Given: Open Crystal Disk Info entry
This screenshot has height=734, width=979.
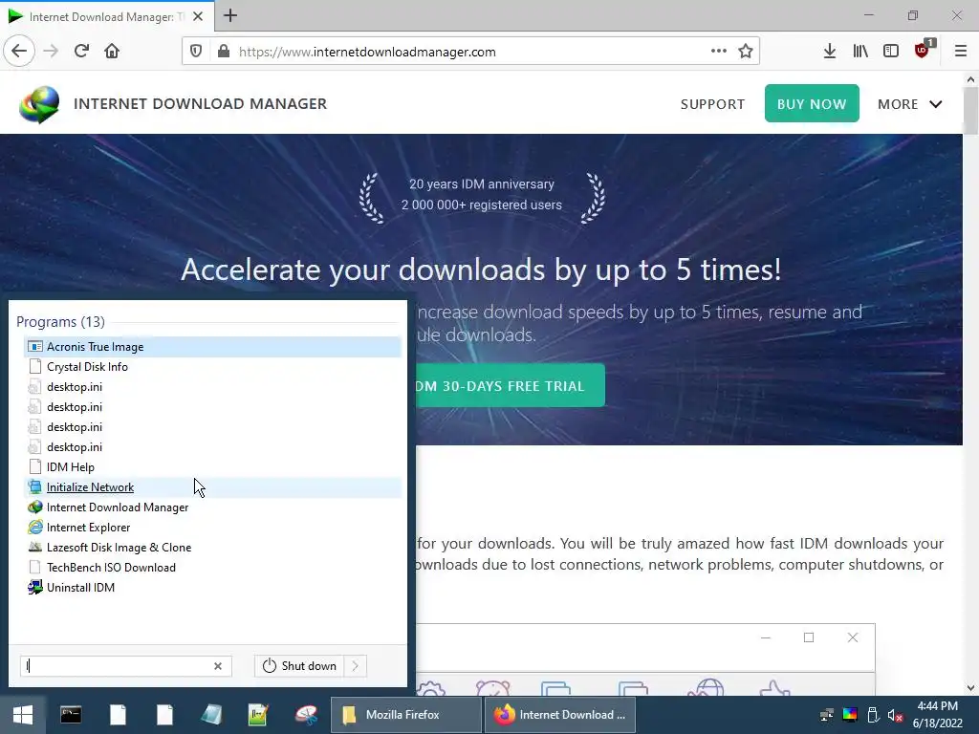Looking at the screenshot, I should [212, 366].
